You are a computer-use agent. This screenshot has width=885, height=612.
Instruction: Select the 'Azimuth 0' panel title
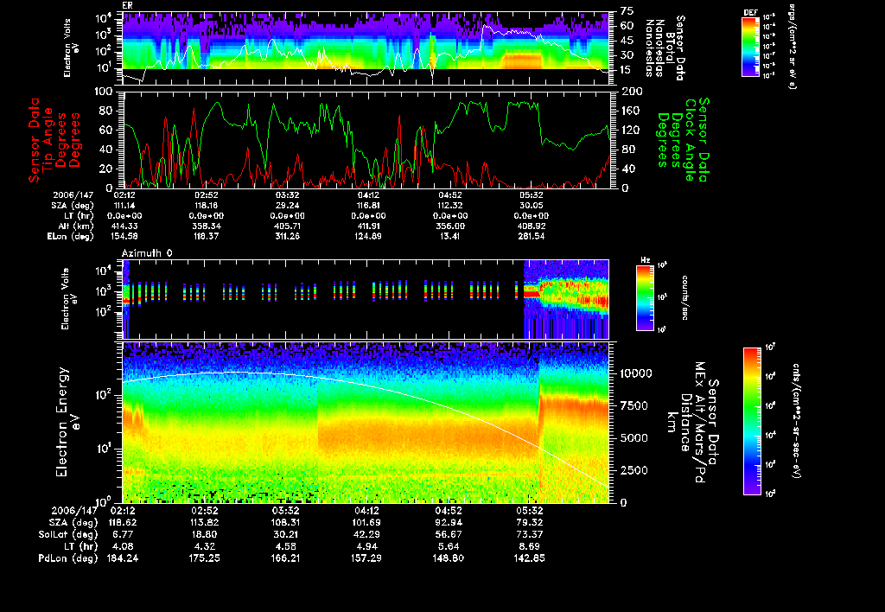(x=147, y=253)
